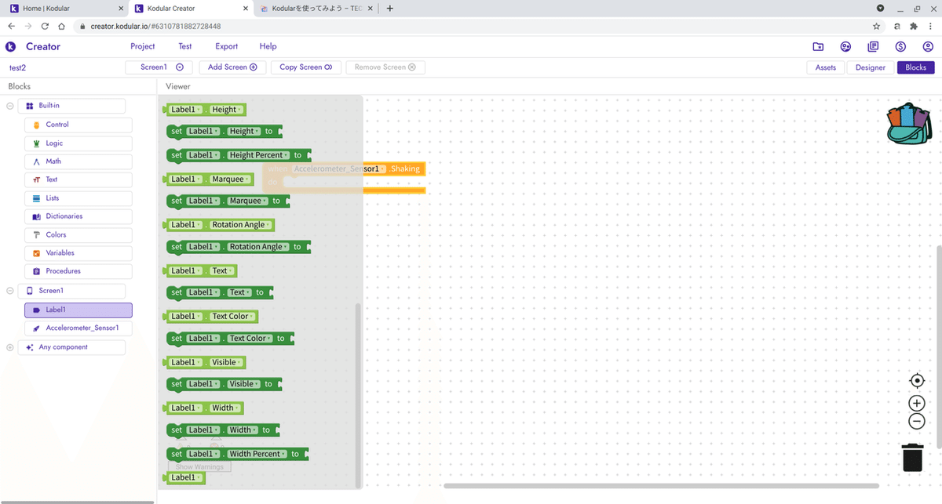Viewport: 942px width, 504px height.
Task: Open property dropdown on Label1 Rotation Angle getter
Action: click(x=241, y=225)
